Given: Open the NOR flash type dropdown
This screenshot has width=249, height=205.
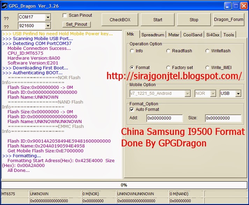Looking at the screenshot, I should pyautogui.click(x=213, y=93).
